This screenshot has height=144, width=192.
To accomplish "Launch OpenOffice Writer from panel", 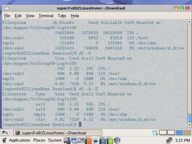I will pos(103,140).
